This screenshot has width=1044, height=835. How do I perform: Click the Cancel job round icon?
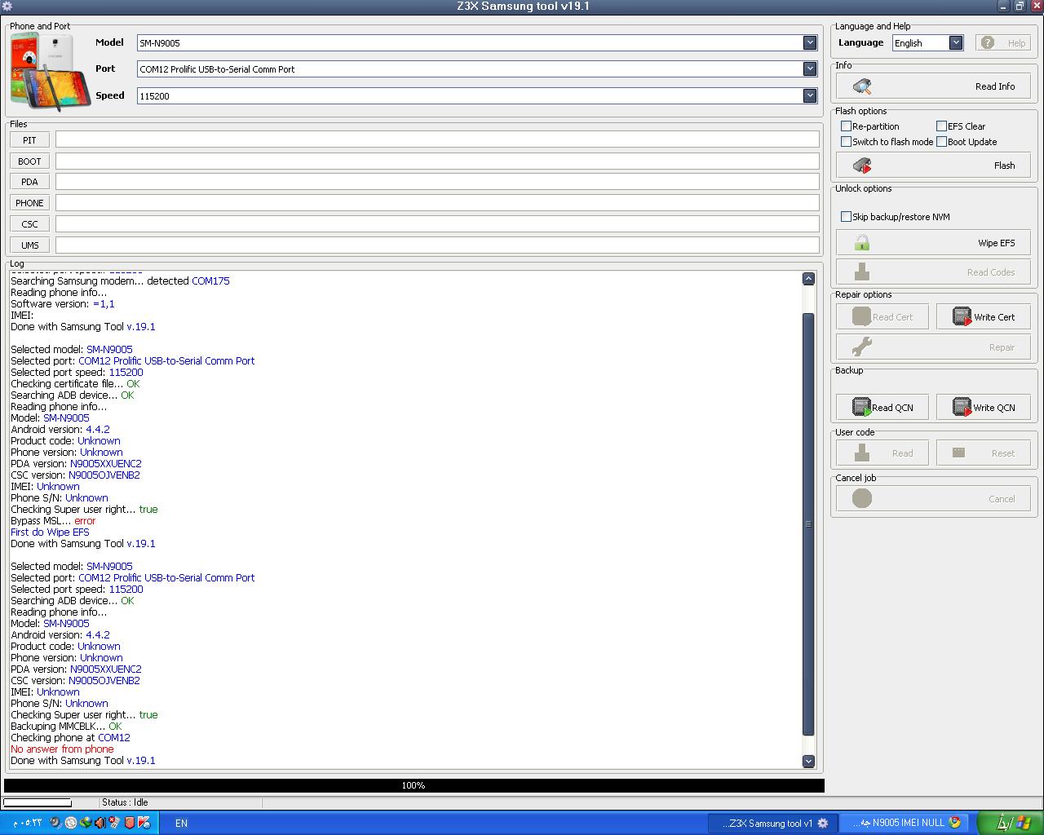pos(862,498)
